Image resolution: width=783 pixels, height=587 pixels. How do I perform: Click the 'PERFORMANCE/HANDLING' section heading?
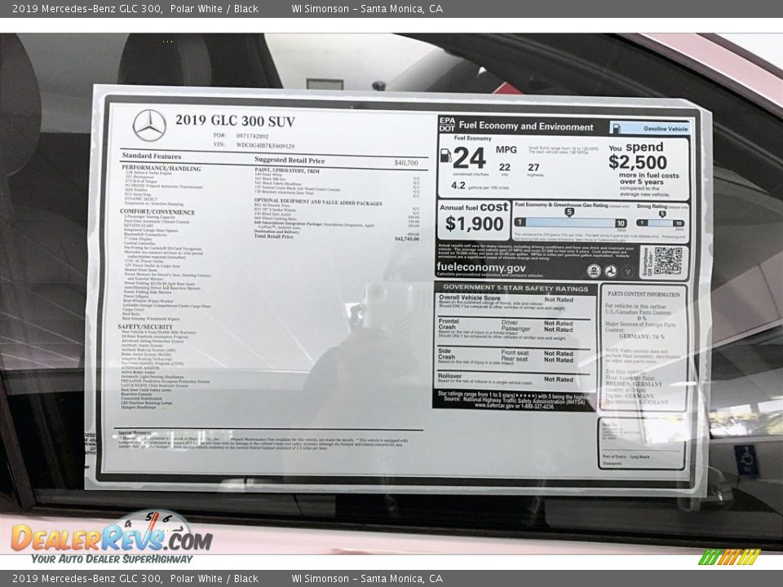click(161, 168)
